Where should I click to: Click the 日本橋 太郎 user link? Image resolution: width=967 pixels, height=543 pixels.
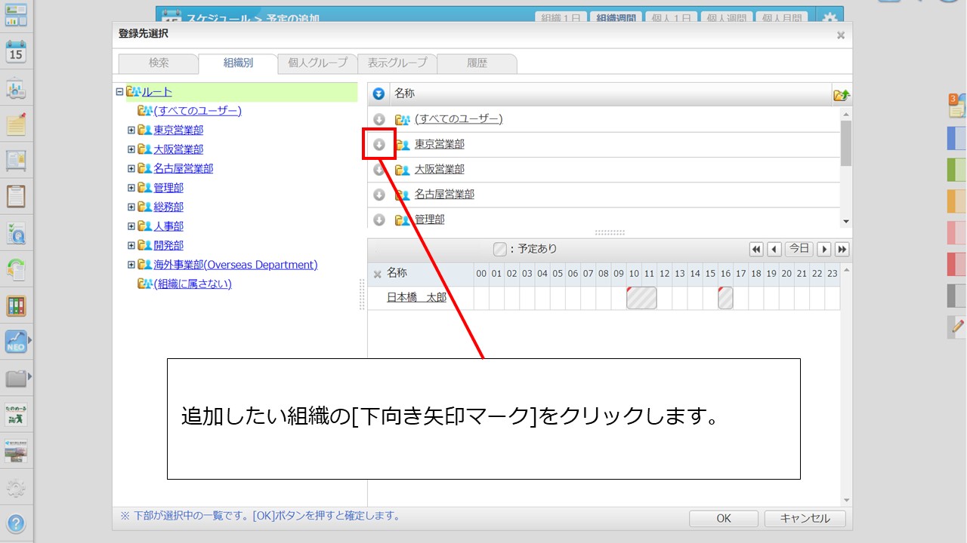(x=416, y=297)
